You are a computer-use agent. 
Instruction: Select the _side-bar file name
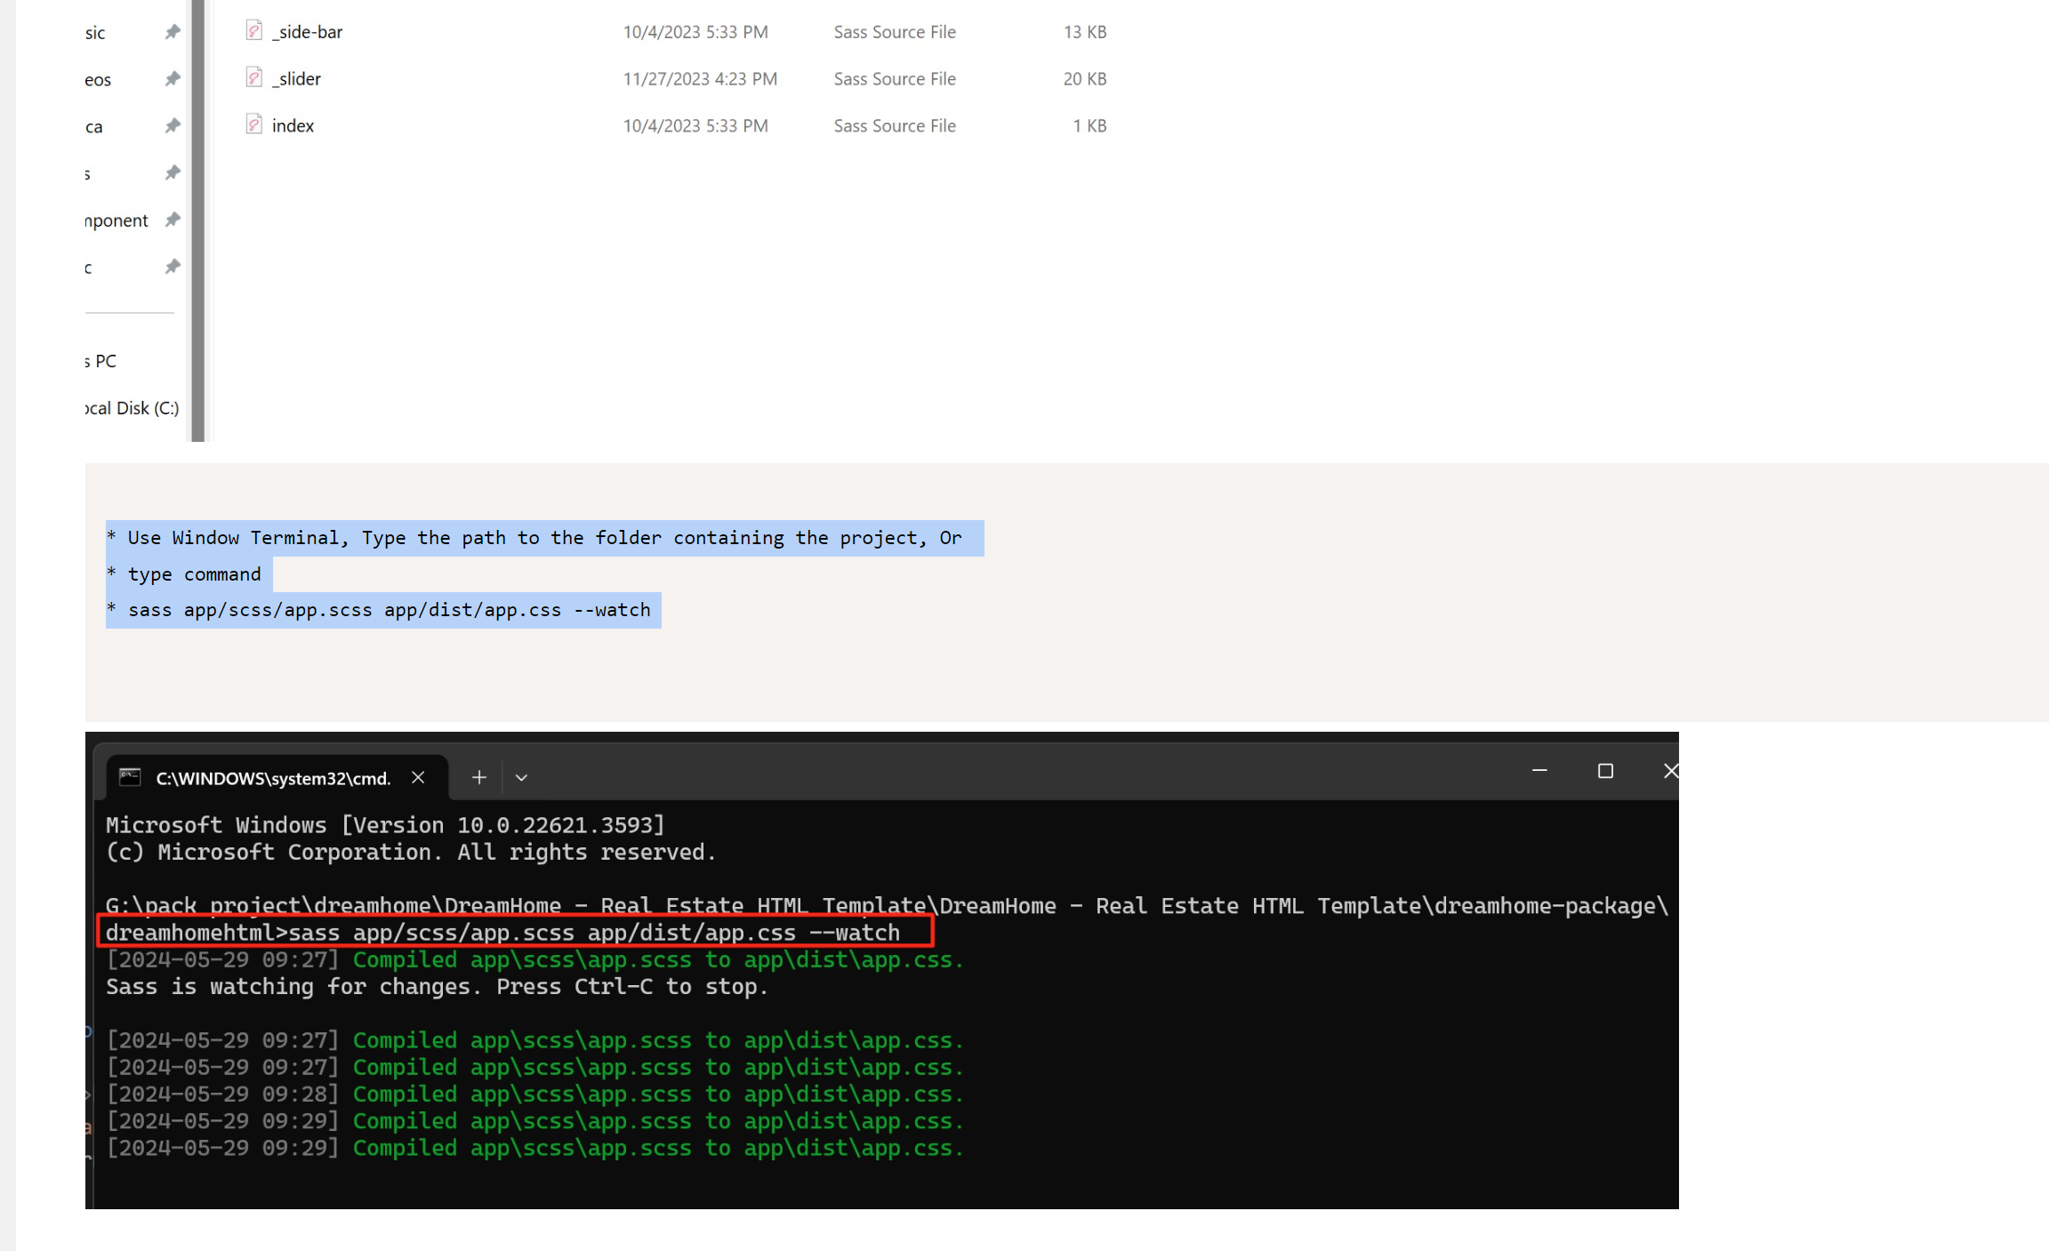[307, 32]
